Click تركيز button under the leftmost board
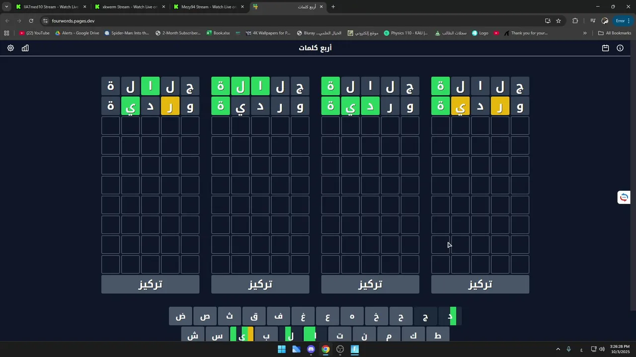Screen dimensions: 636x357 (x=150, y=285)
